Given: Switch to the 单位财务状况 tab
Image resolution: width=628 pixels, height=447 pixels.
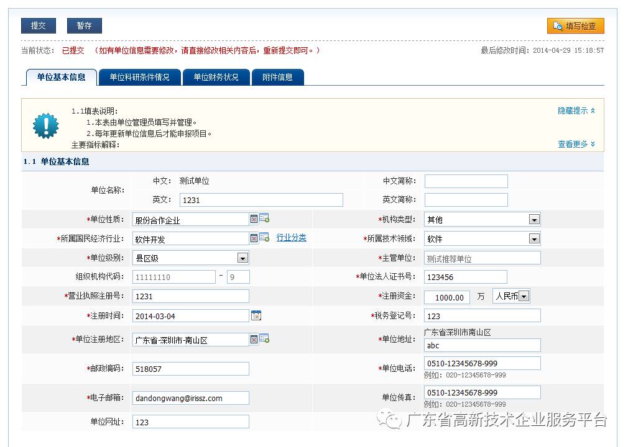Looking at the screenshot, I should click(x=216, y=78).
